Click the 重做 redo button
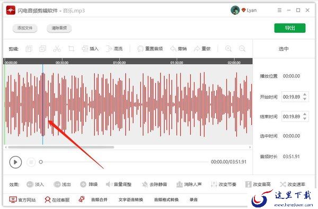This screenshot has width=318, height=209. coord(202,49)
